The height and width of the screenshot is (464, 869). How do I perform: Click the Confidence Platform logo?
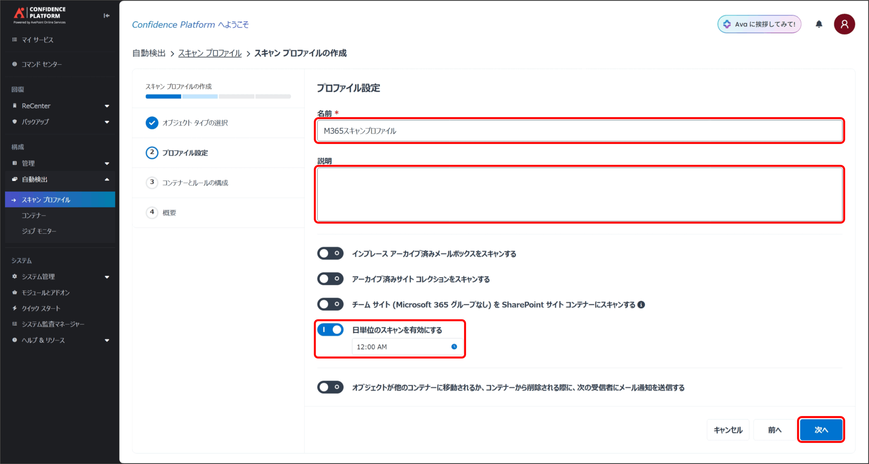(x=40, y=15)
